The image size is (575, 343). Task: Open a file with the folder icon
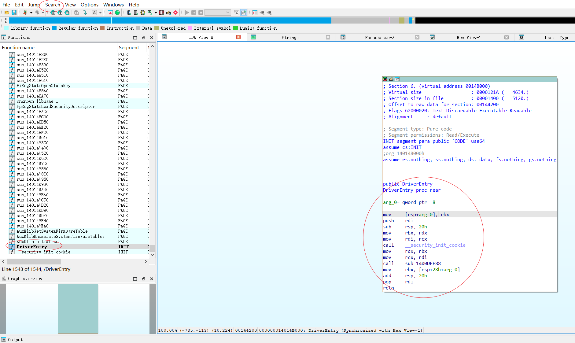(x=7, y=13)
